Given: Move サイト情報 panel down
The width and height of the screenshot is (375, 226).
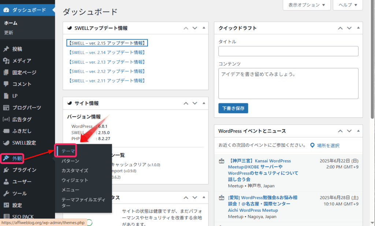Looking at the screenshot, I should pyautogui.click(x=195, y=103).
